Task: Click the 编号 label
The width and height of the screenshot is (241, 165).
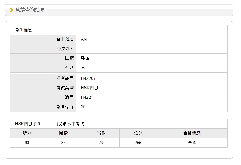Action: click(69, 97)
